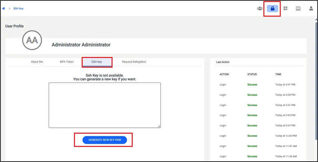The width and height of the screenshot is (318, 162).
Task: Click the 'Last Action' panel title
Action: (223, 62)
